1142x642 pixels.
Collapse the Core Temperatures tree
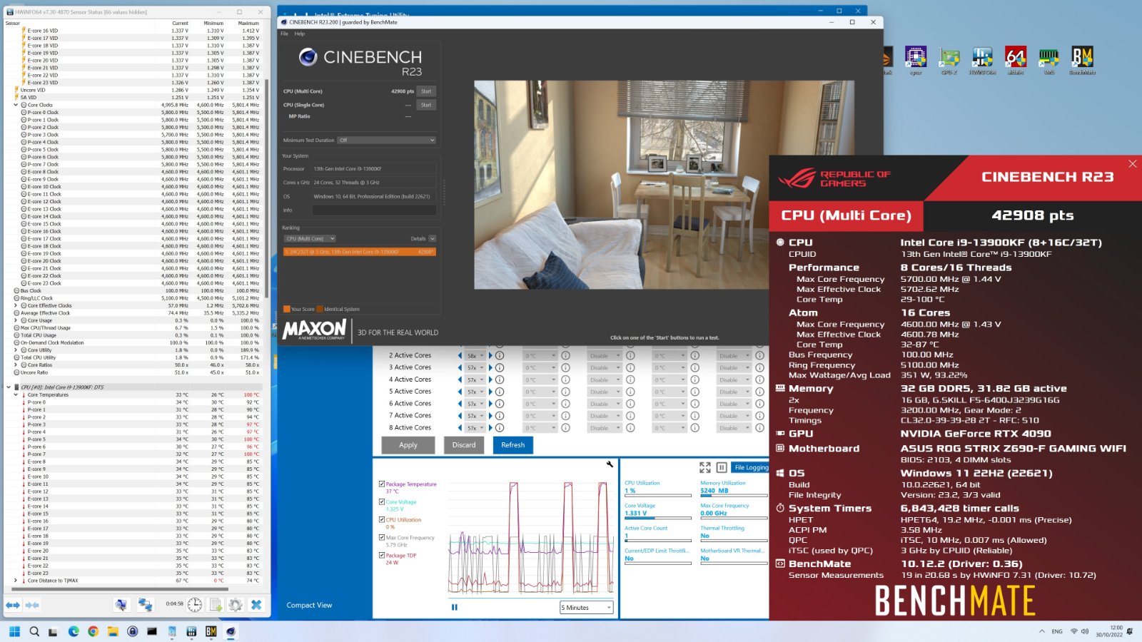[x=16, y=394]
